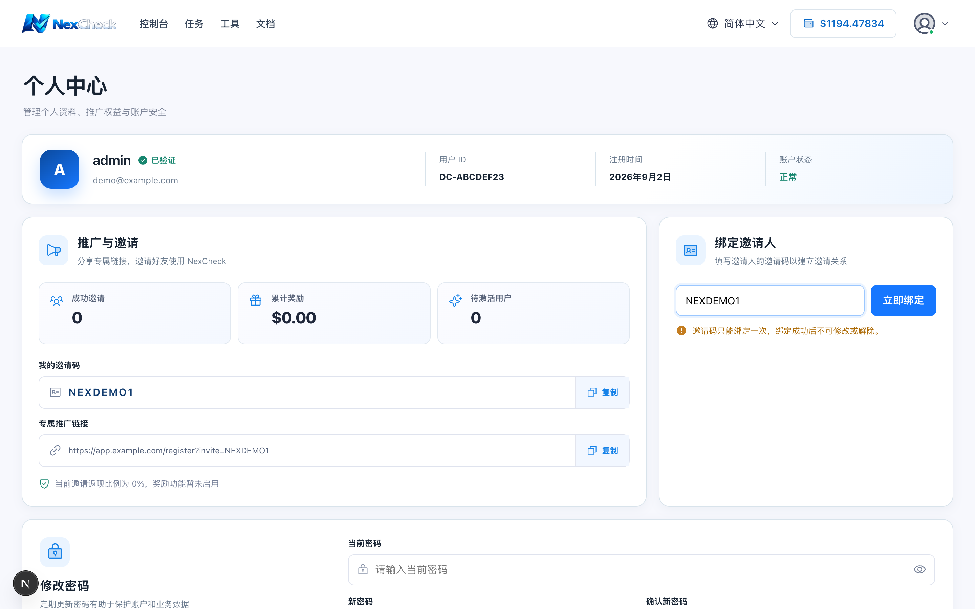Screen dimensions: 975x609
Task: Click the 当前邀请返现比例为 0% note
Action: click(137, 484)
